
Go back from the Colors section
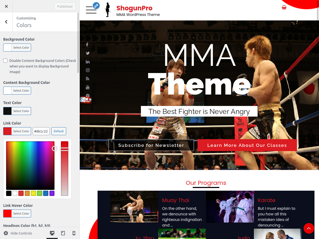(6, 22)
